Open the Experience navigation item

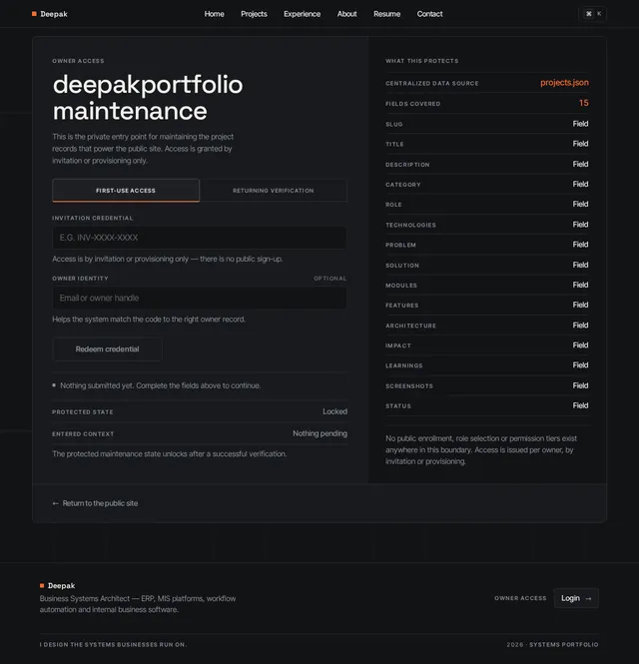coord(302,14)
